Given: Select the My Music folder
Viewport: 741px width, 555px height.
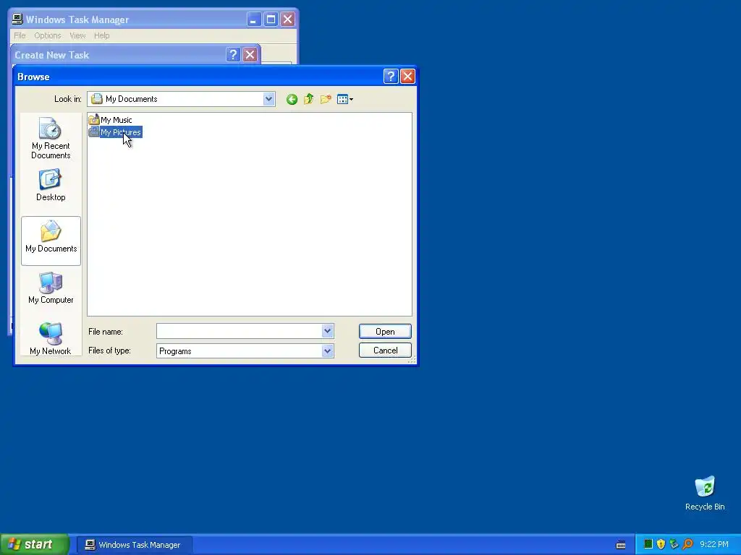Looking at the screenshot, I should (111, 120).
